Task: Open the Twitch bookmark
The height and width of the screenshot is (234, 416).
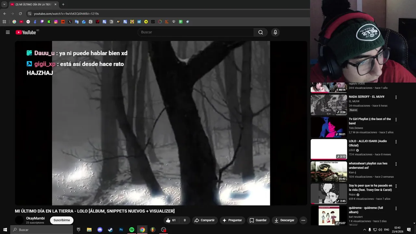Action: [42, 22]
